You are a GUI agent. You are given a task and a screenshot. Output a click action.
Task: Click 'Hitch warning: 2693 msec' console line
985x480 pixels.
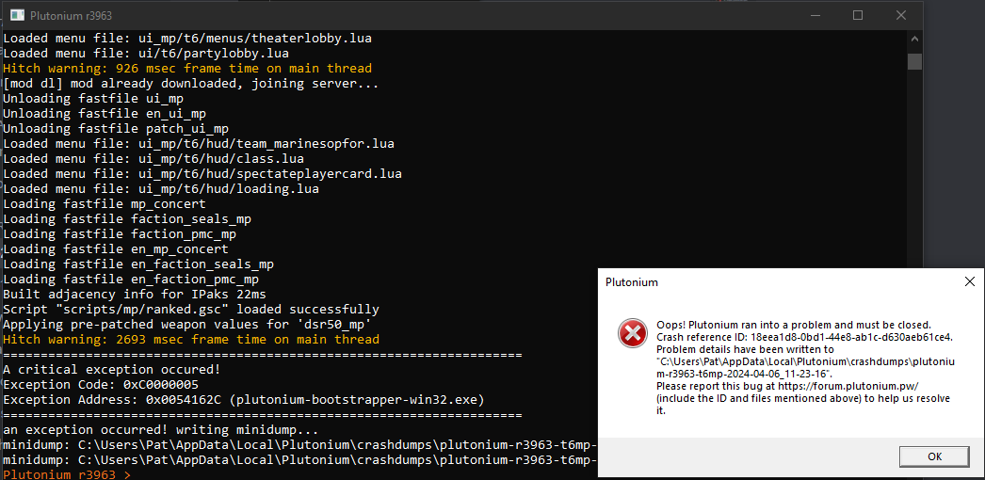(191, 340)
